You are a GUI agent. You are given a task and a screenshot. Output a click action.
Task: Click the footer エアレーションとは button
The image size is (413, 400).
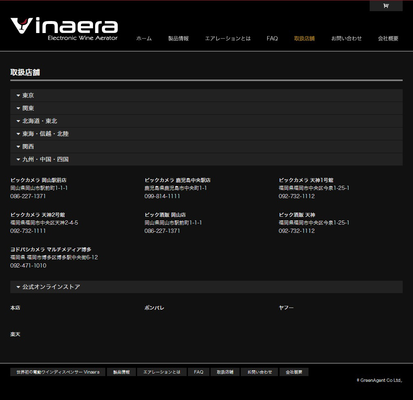162,372
